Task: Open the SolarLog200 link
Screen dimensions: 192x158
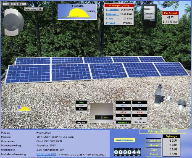Action: point(46,154)
